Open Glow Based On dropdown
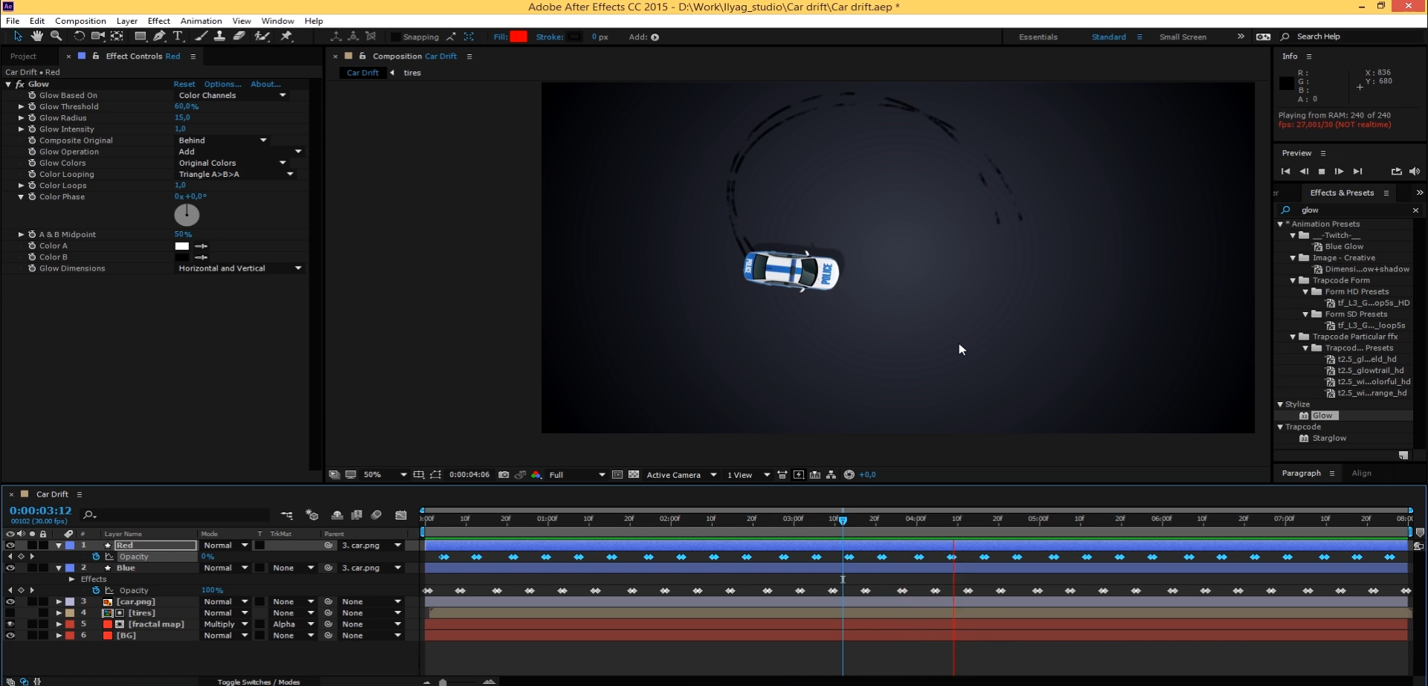1428x686 pixels. pos(232,95)
